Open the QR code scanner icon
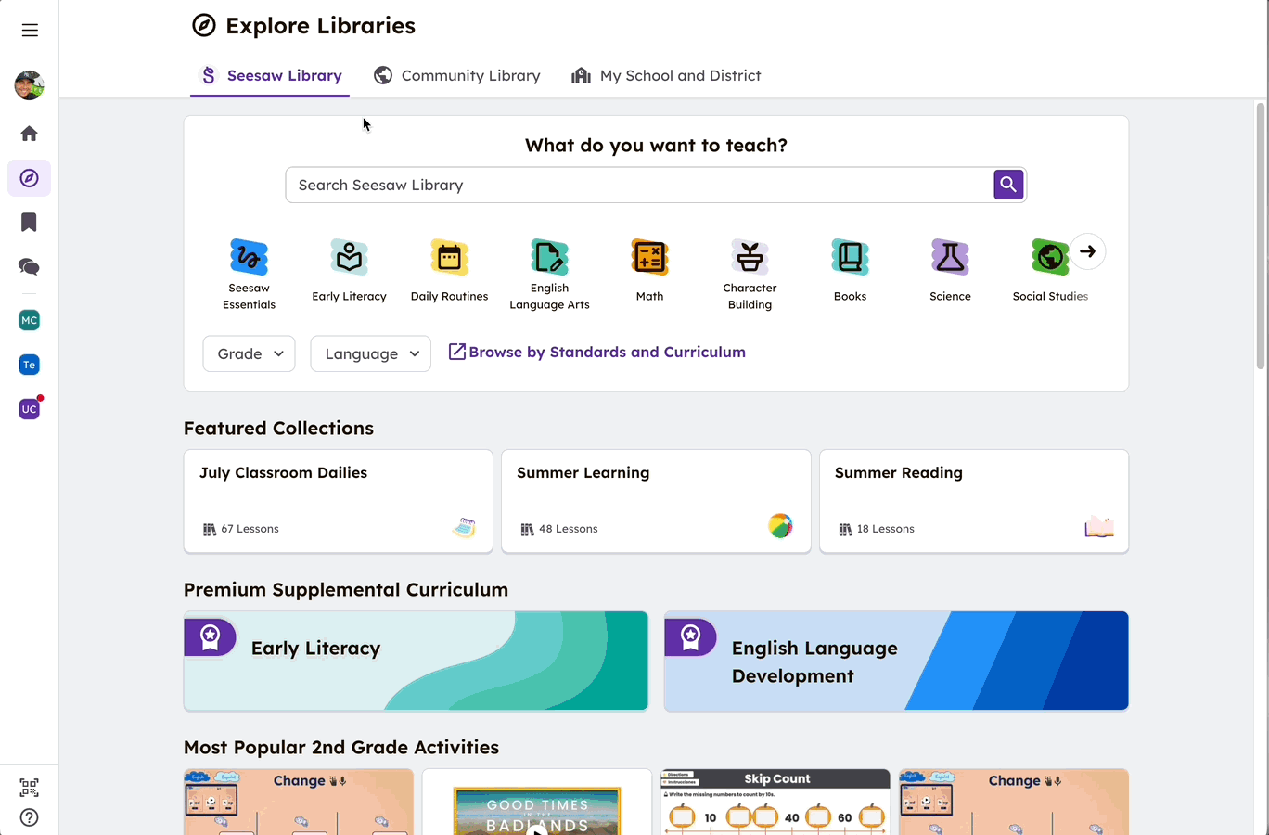This screenshot has height=835, width=1269. pyautogui.click(x=29, y=788)
